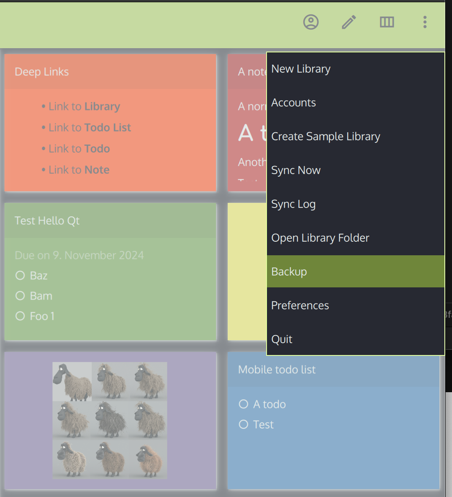Open the Mobile todo list card
This screenshot has height=497, width=452.
click(334, 421)
